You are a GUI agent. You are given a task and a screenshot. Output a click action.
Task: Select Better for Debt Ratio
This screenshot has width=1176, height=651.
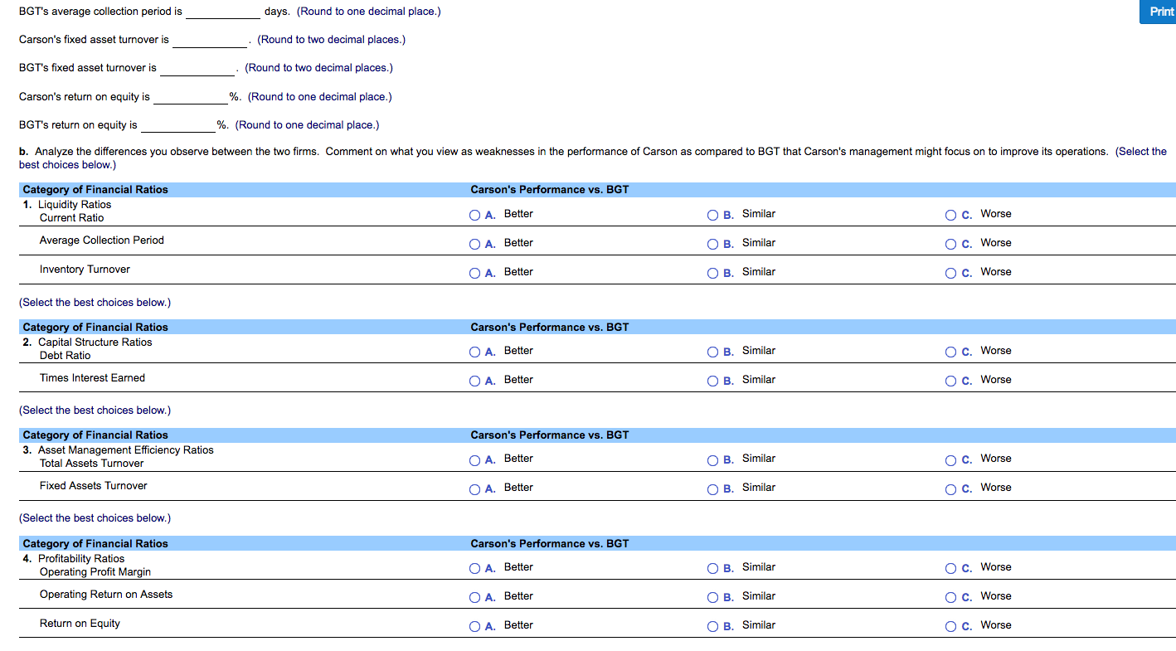coord(474,352)
